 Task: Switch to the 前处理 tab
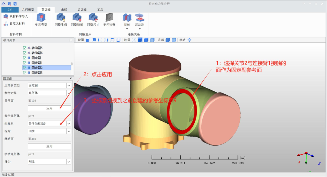point(46,10)
